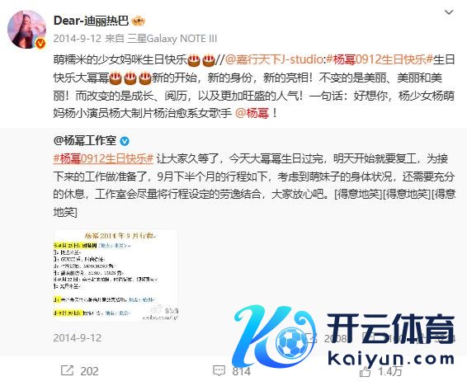467x386 pixels.
Task: Open the 814 comments count
Action: 242,371
